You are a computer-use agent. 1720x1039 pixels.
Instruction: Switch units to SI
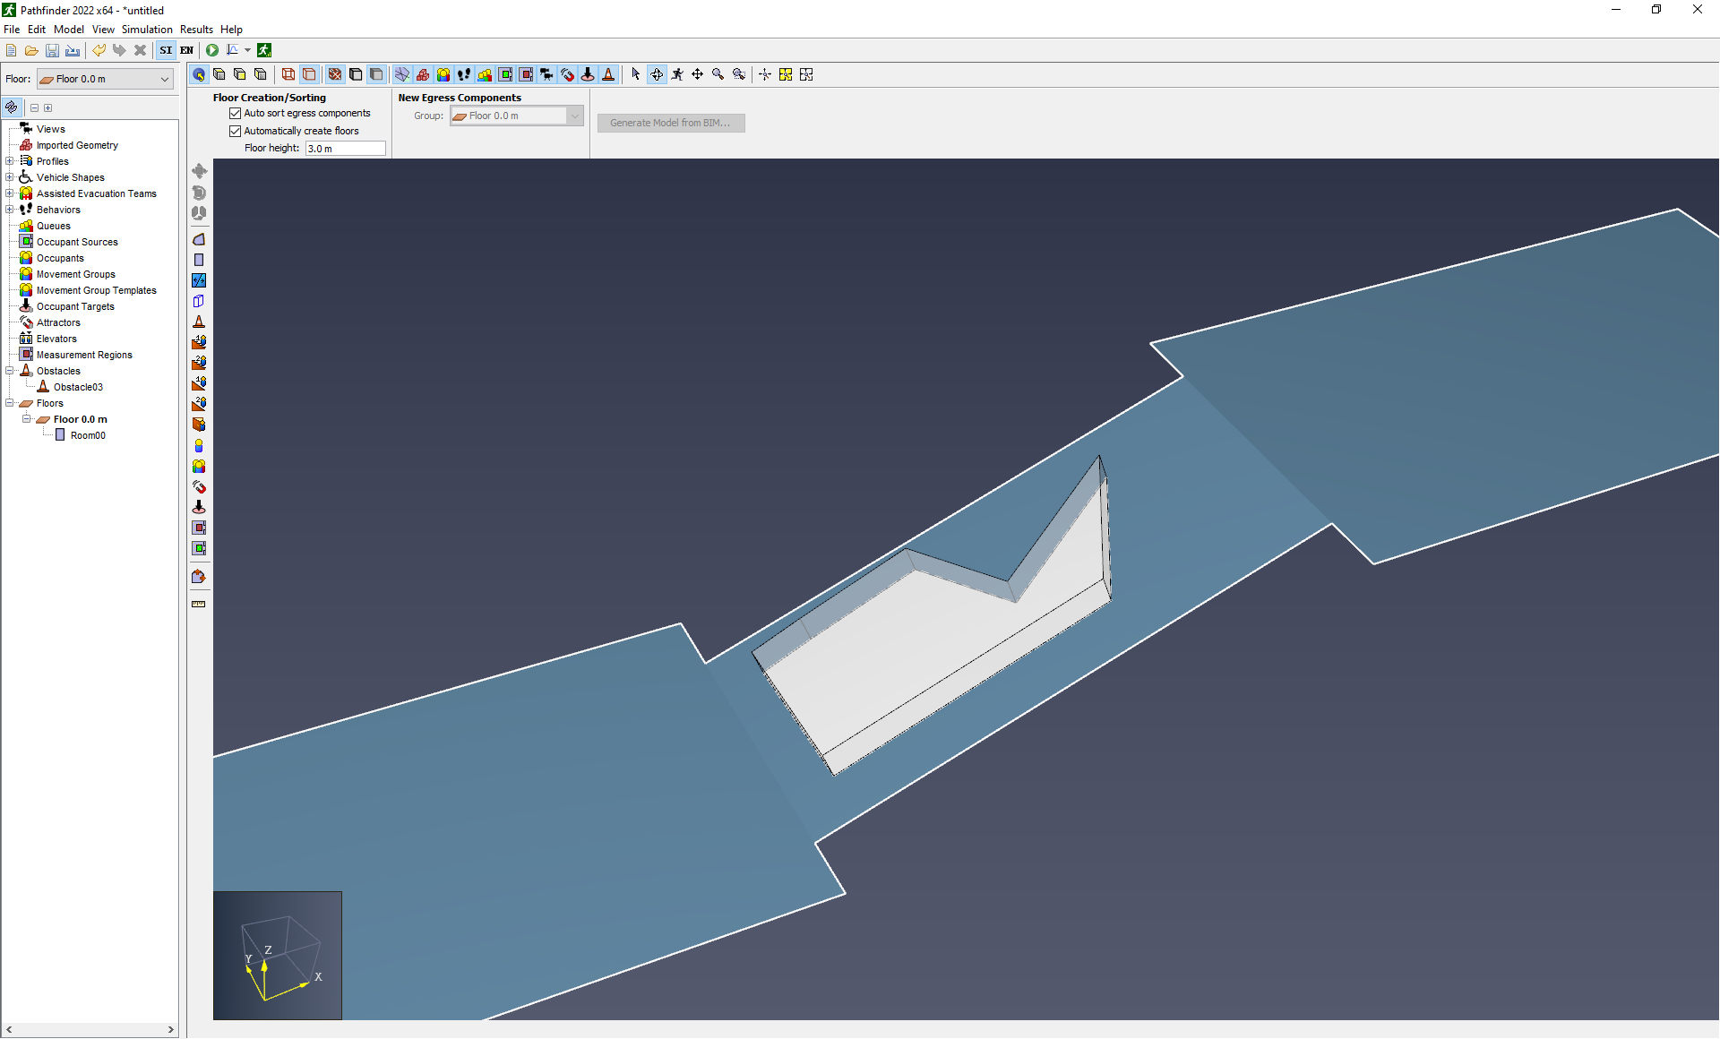coord(166,50)
